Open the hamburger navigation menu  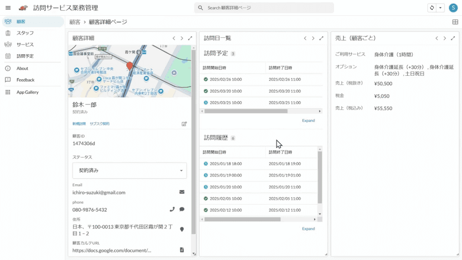(x=8, y=8)
